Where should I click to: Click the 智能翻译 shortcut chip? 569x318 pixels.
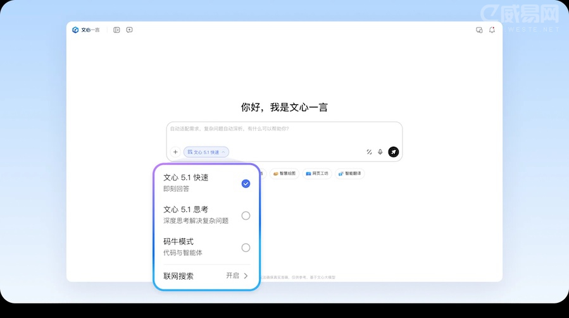(x=350, y=173)
